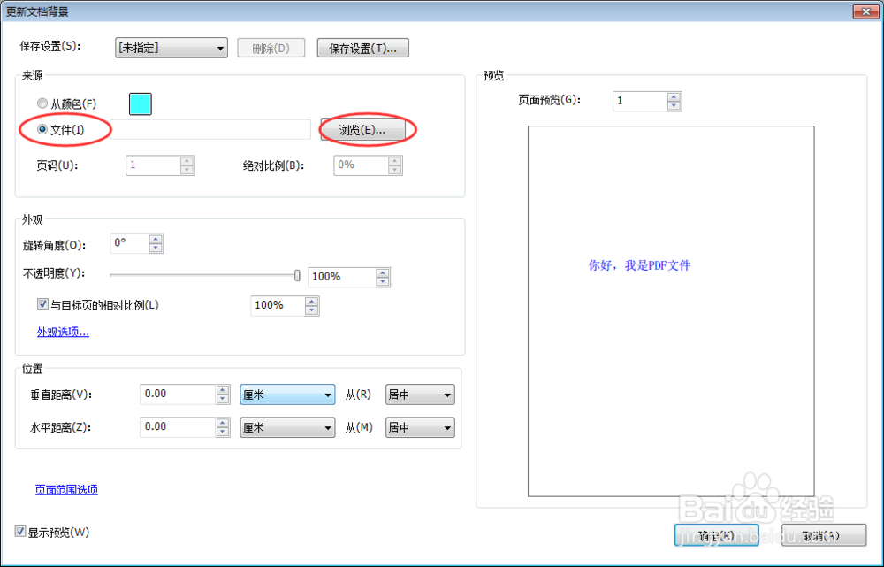
Task: Increase the 页码(U) value with up arrow
Action: [x=187, y=161]
